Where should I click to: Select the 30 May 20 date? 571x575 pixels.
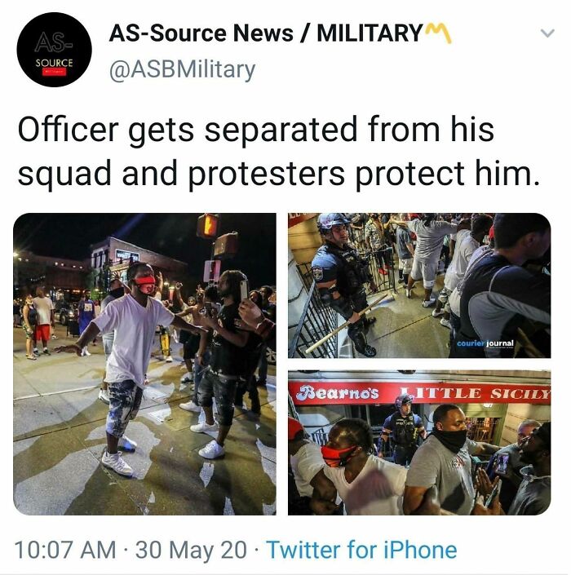tap(191, 550)
